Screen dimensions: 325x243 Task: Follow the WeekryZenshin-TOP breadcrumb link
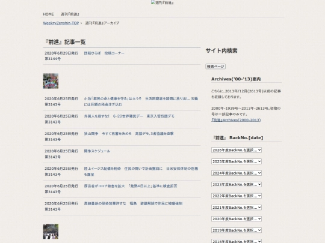pyautogui.click(x=61, y=23)
